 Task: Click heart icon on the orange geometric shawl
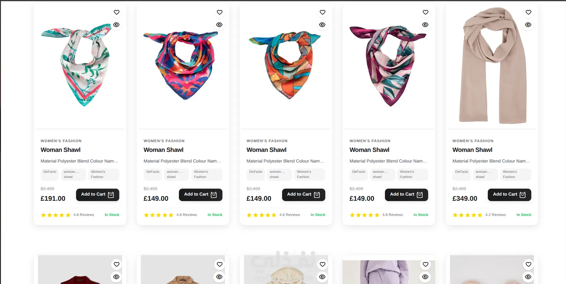323,12
